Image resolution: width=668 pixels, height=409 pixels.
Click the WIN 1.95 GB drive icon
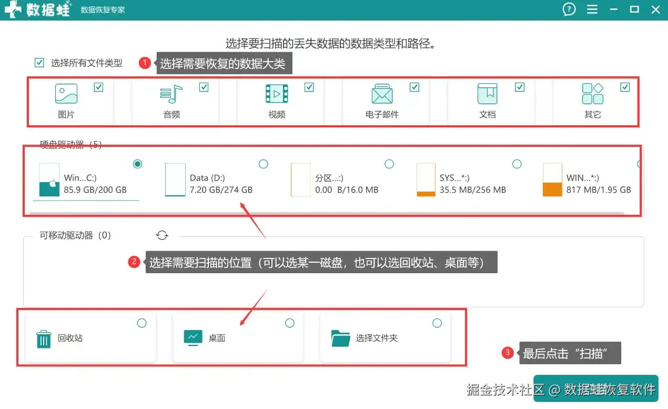[552, 179]
